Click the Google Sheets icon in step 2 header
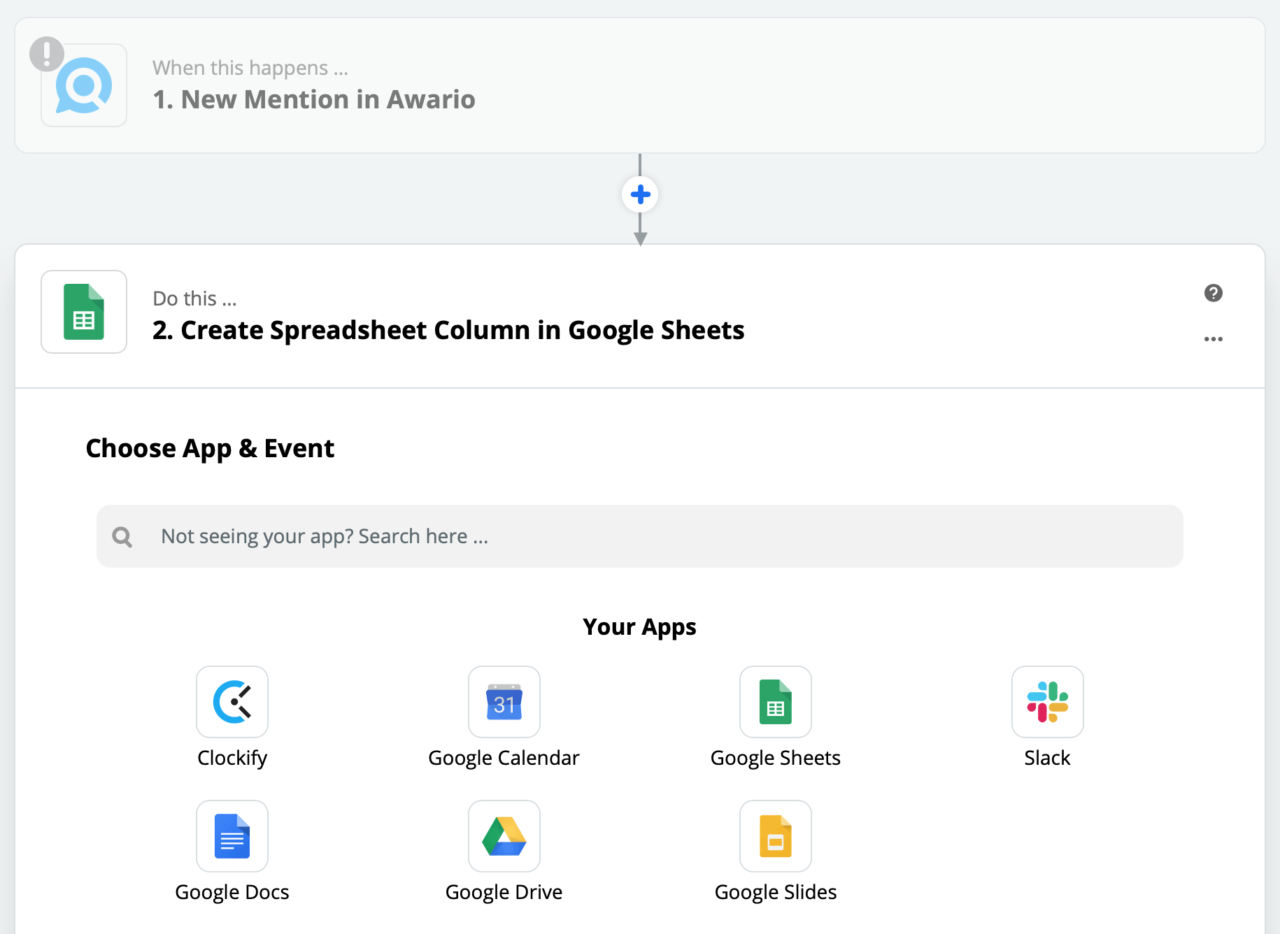The image size is (1280, 934). [x=84, y=312]
